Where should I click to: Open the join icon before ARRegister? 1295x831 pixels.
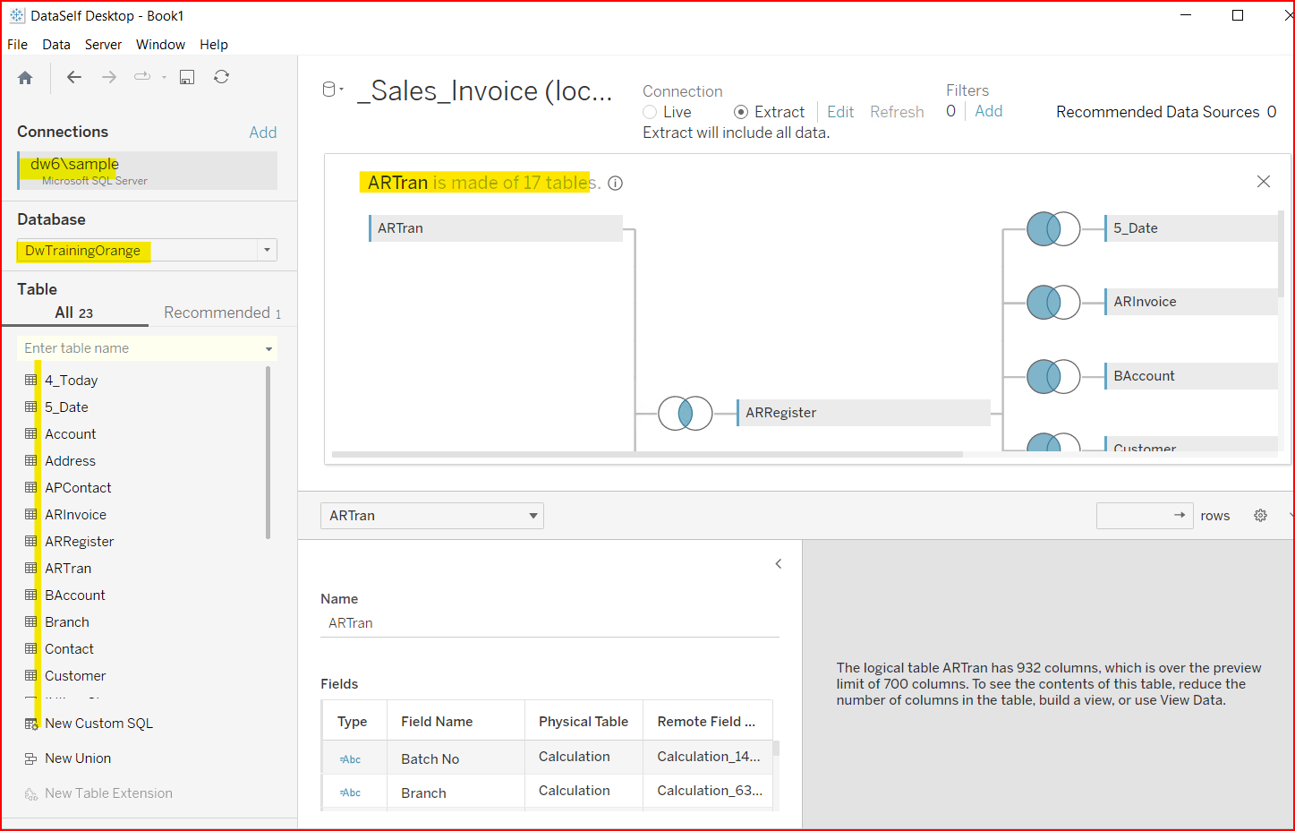(686, 414)
